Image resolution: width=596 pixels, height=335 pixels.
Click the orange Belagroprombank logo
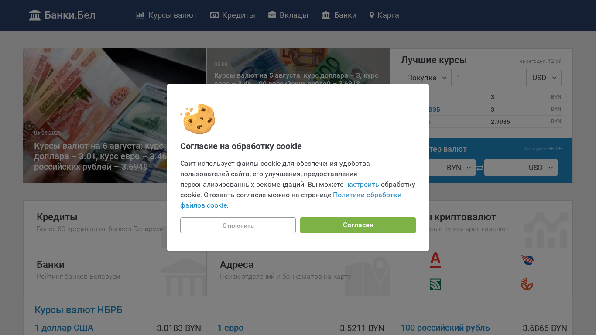click(x=527, y=284)
